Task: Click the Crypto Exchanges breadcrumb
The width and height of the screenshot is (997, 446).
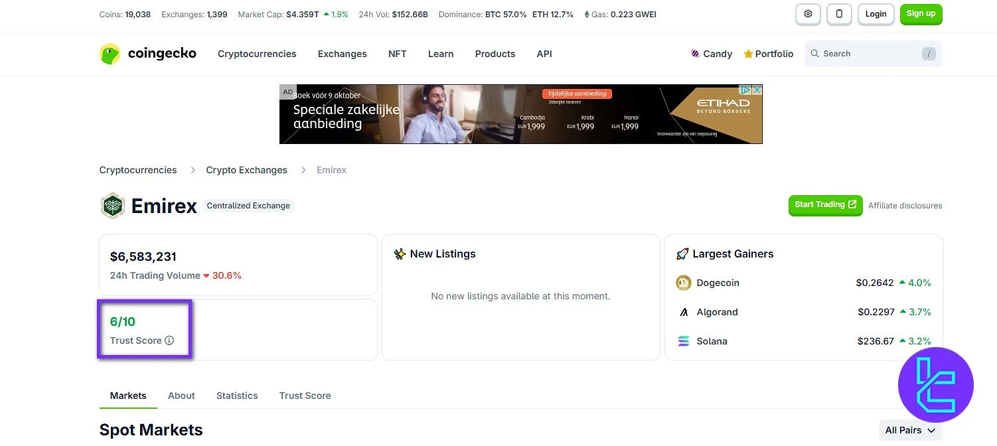Action: [246, 170]
